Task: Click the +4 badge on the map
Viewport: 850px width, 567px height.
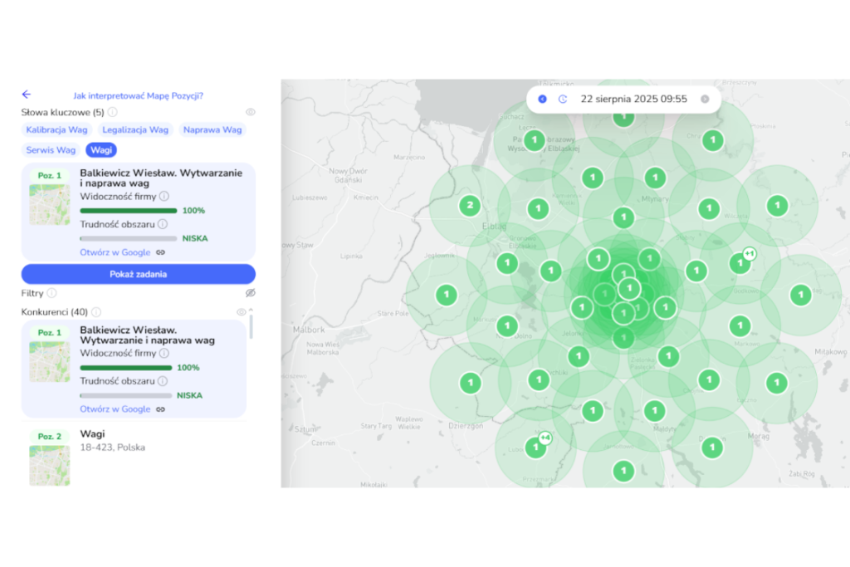Action: (545, 437)
